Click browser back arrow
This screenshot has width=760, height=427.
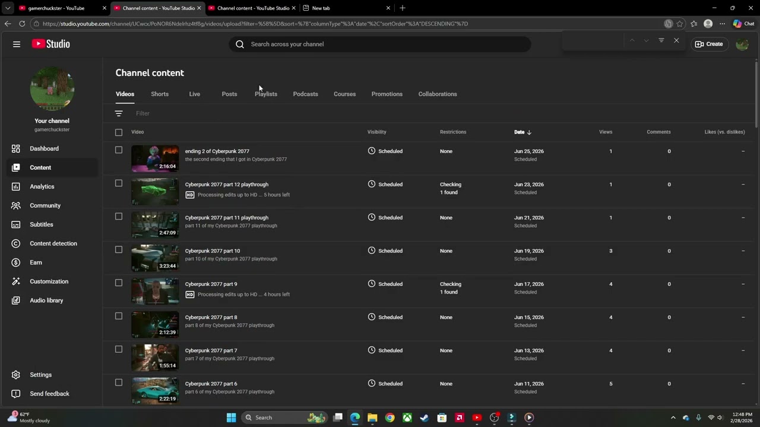(7, 24)
